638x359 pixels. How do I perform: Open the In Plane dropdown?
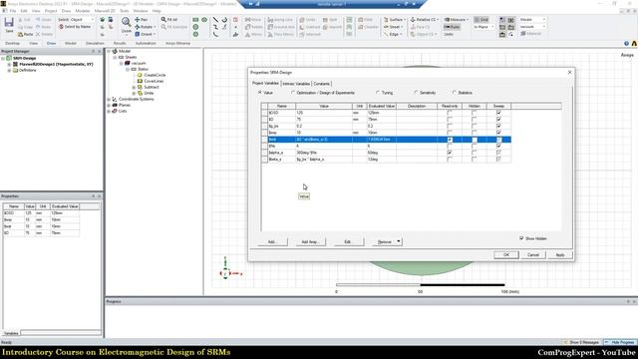point(483,27)
